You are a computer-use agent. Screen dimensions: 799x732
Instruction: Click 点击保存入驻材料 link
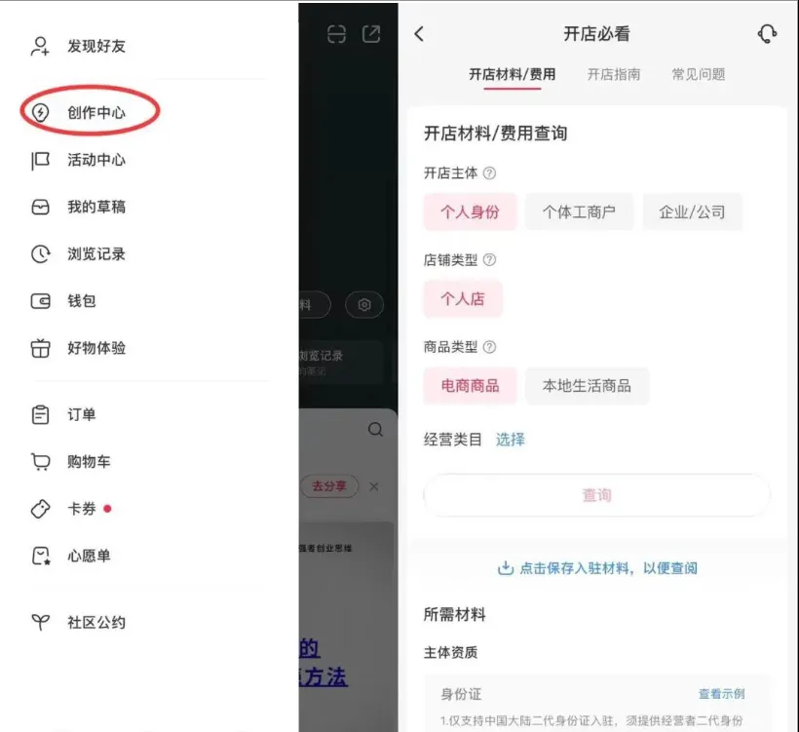(597, 568)
